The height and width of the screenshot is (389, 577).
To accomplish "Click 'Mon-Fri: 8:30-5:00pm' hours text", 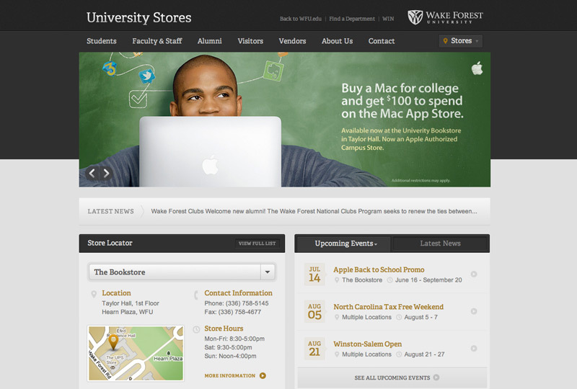I will 234,339.
